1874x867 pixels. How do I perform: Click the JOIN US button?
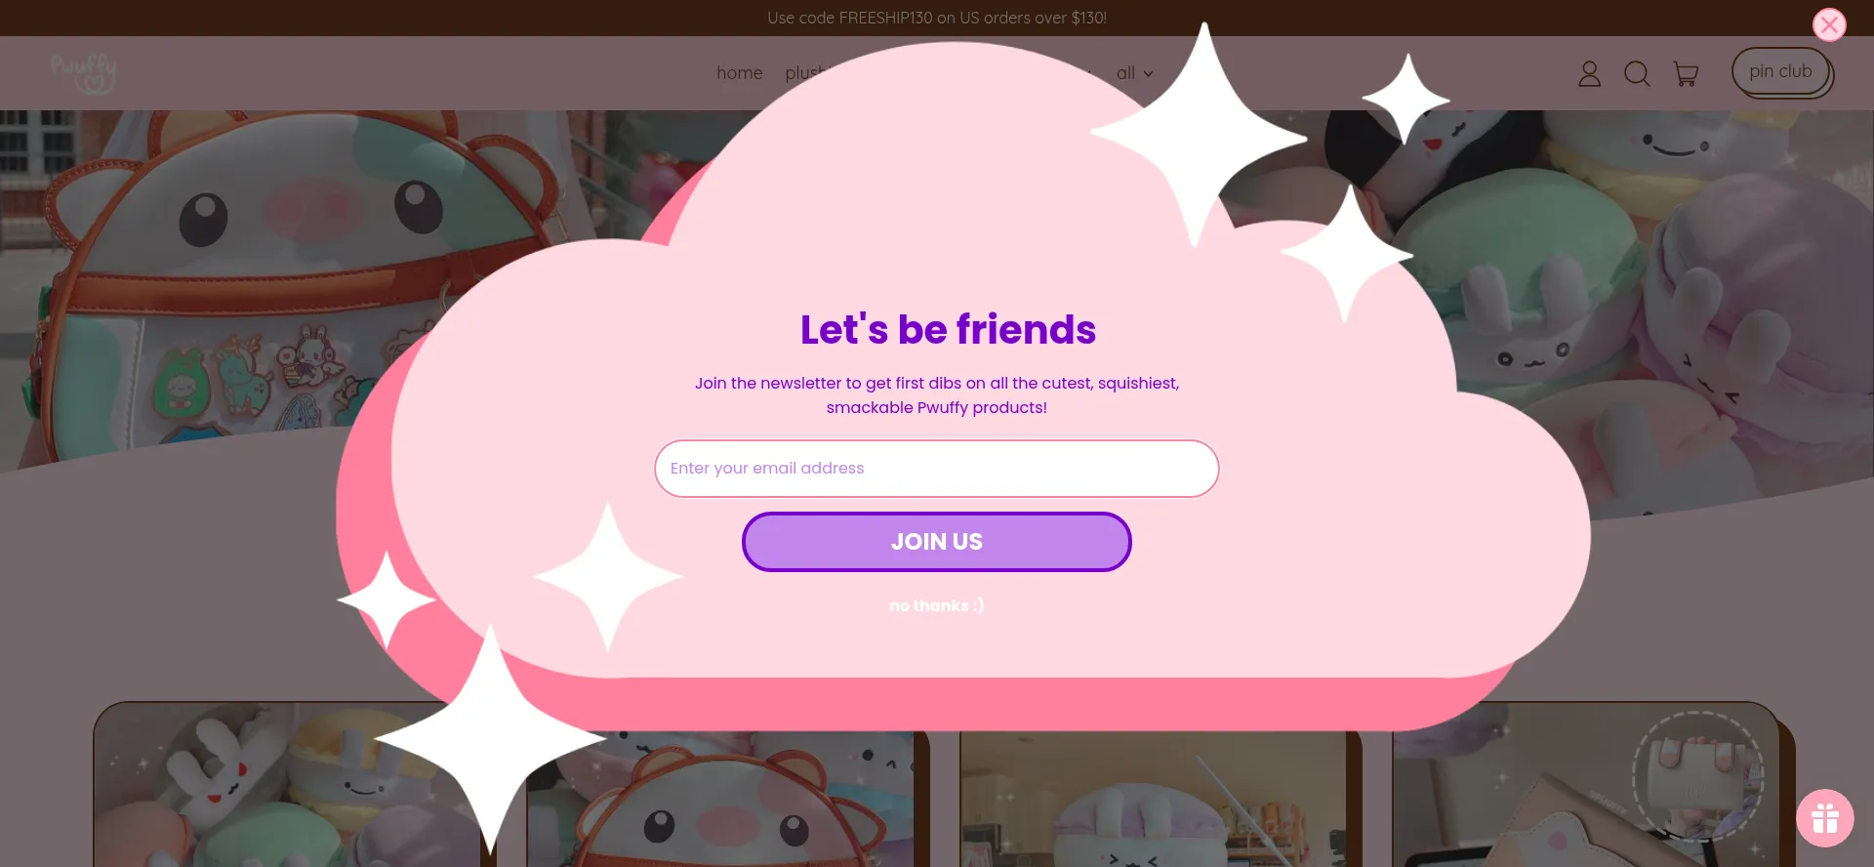[936, 542]
